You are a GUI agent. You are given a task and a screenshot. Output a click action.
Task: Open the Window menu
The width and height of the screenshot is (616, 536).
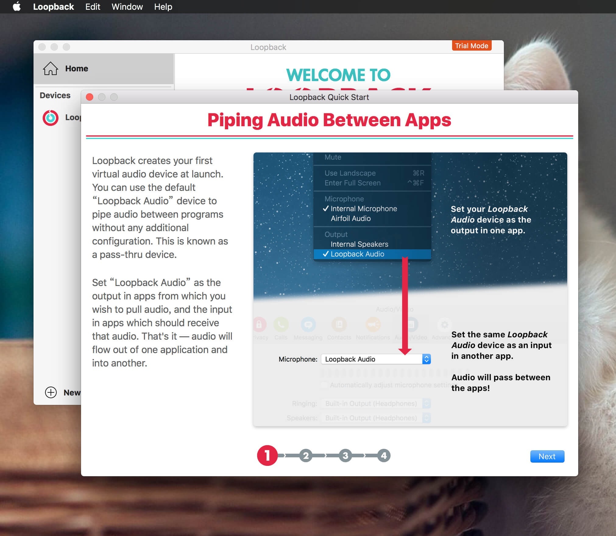[x=127, y=7]
